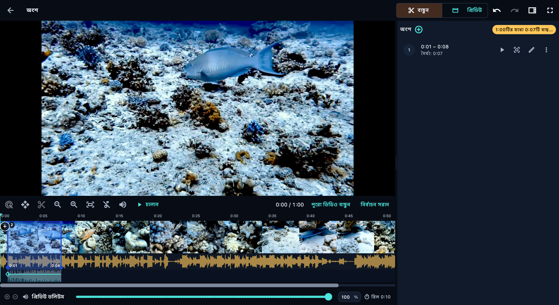
Task: Capture frame icon for segment 1
Action: [x=516, y=50]
